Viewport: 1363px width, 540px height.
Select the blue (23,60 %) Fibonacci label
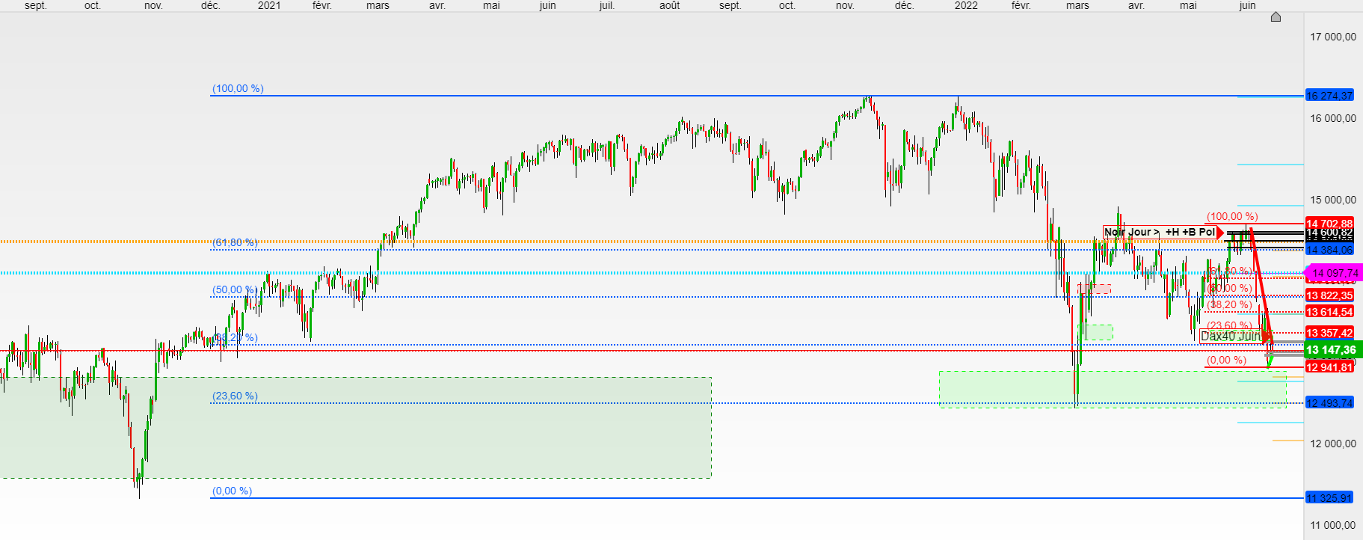coord(235,396)
